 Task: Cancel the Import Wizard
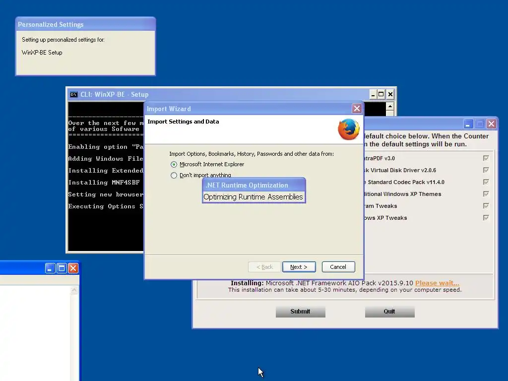click(338, 267)
